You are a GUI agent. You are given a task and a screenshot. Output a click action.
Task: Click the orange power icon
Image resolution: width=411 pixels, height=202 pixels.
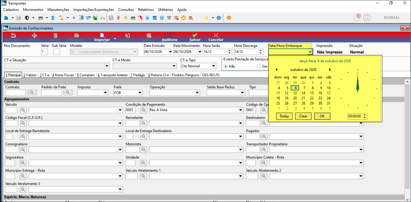click(x=229, y=18)
